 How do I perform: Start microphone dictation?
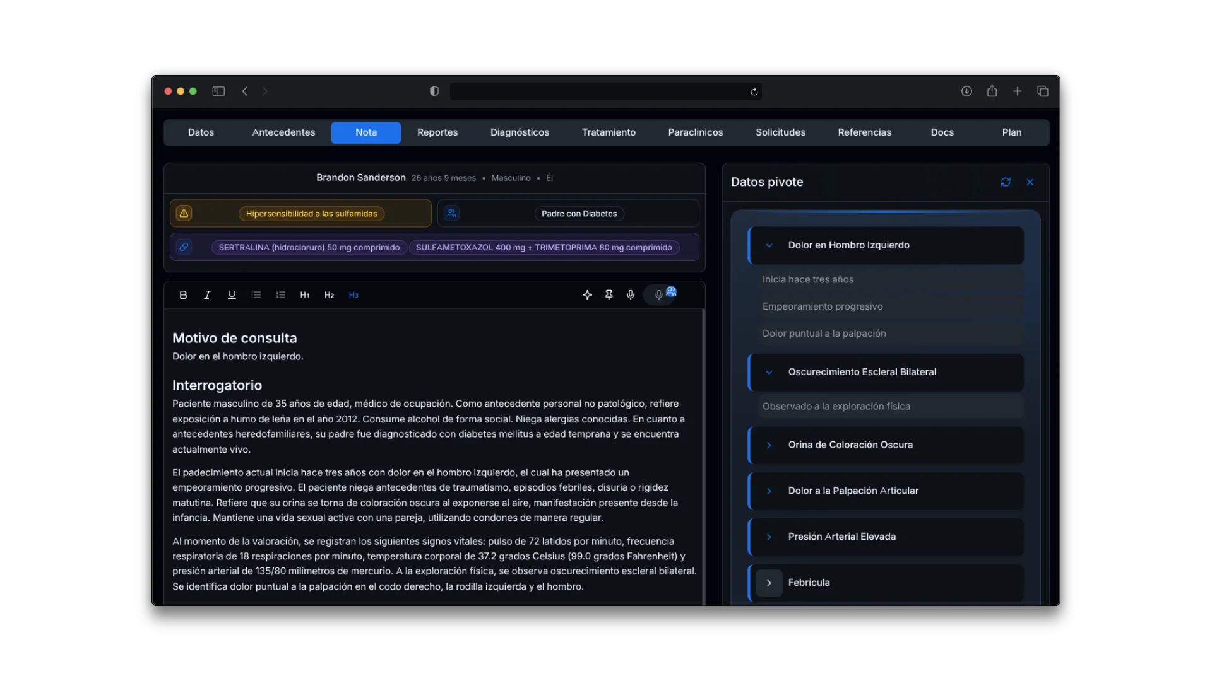(630, 294)
